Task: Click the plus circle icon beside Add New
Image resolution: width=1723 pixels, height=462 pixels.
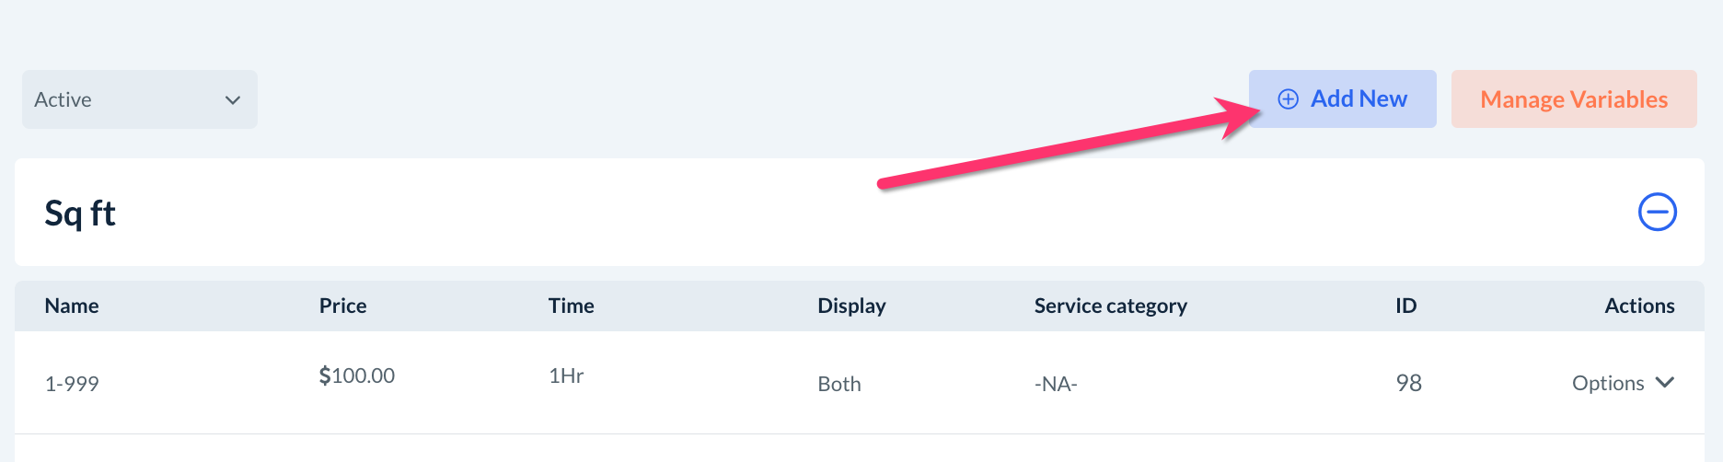Action: pyautogui.click(x=1289, y=99)
